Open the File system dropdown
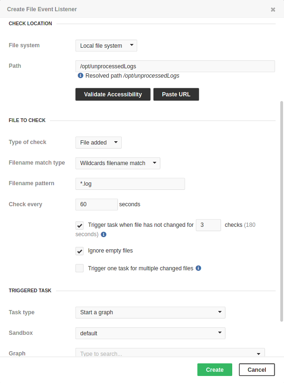Viewport: 284px width, 383px height. point(106,45)
